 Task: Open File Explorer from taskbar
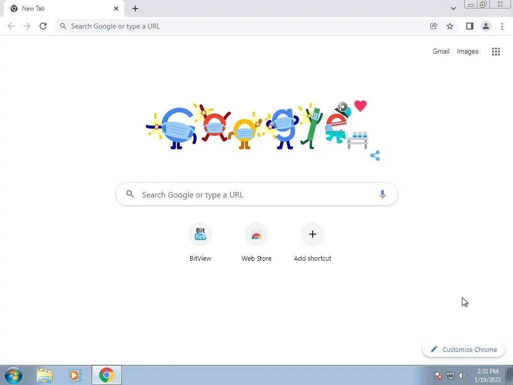[45, 375]
